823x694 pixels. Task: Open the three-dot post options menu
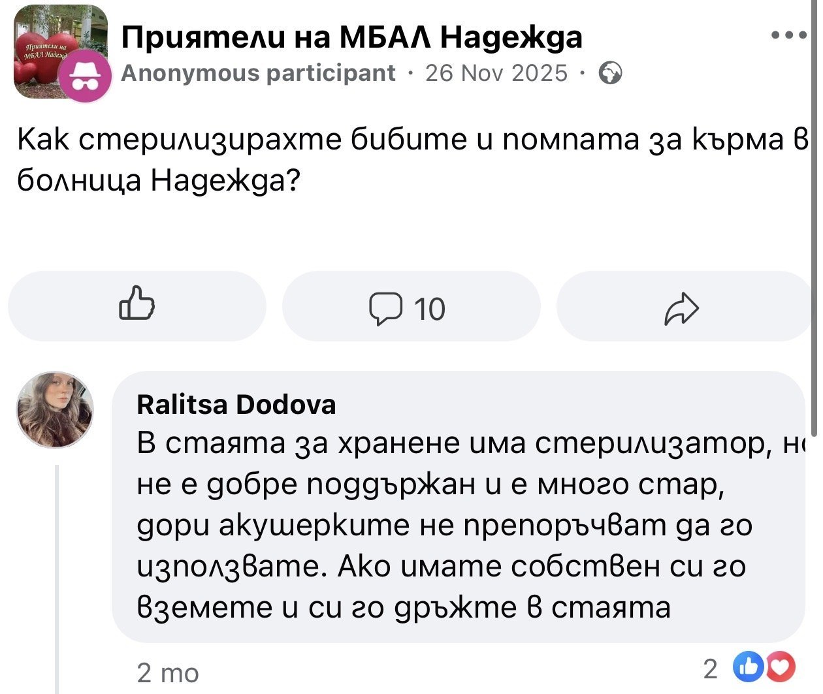[789, 37]
